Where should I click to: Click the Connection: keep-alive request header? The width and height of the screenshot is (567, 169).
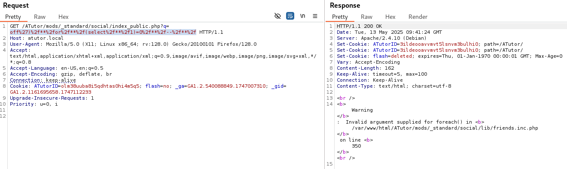[43, 80]
